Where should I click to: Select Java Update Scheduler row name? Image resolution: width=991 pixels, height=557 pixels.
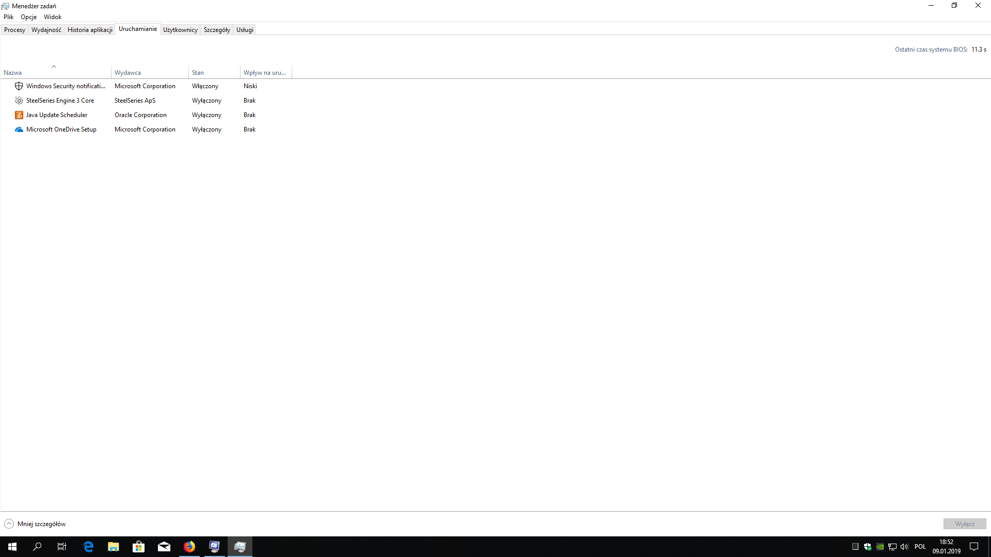(x=57, y=115)
